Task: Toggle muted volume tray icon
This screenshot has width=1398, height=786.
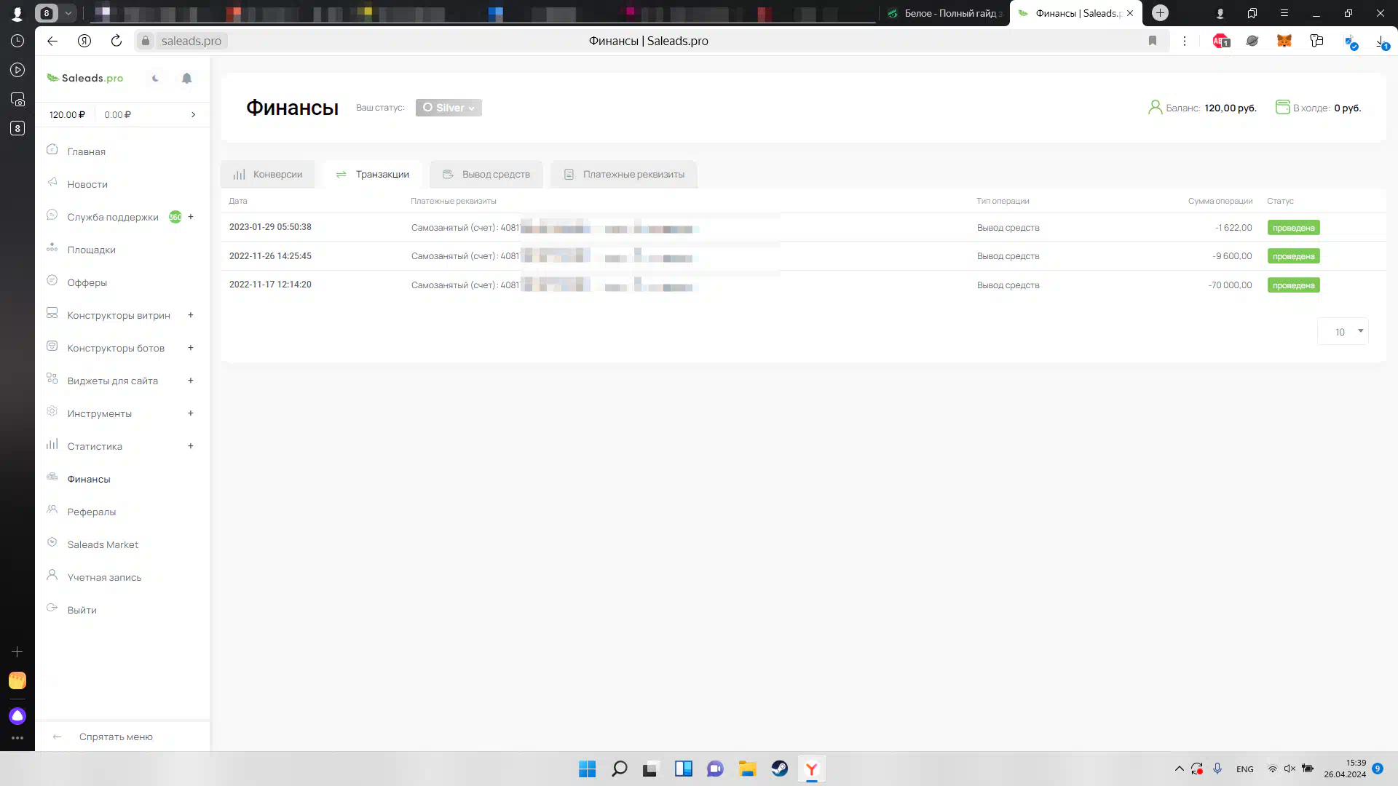Action: click(x=1290, y=769)
